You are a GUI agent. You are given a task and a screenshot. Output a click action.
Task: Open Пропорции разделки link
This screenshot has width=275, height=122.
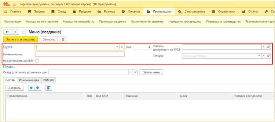[x=112, y=22]
